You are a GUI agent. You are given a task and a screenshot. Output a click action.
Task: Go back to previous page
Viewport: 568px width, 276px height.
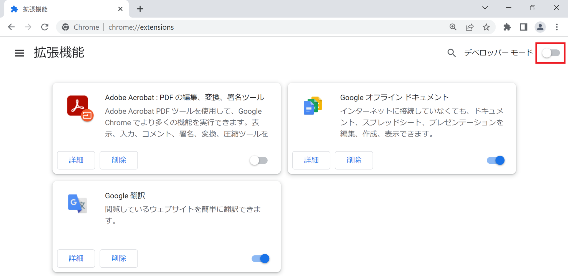[x=11, y=27]
